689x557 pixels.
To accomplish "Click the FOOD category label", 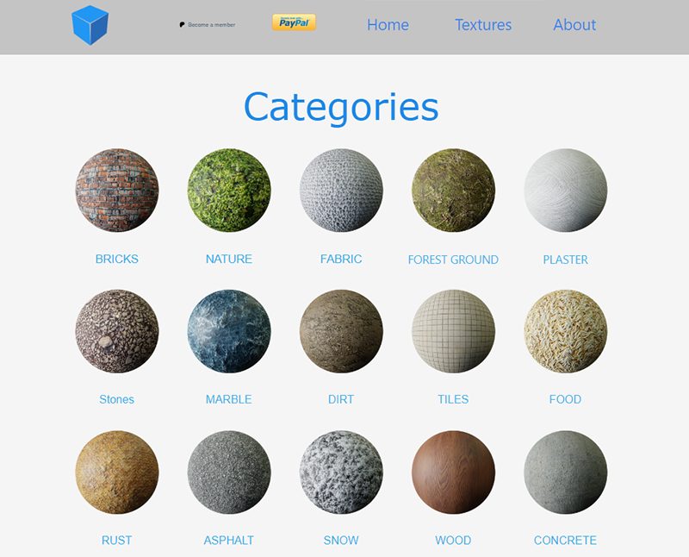I will pos(565,399).
